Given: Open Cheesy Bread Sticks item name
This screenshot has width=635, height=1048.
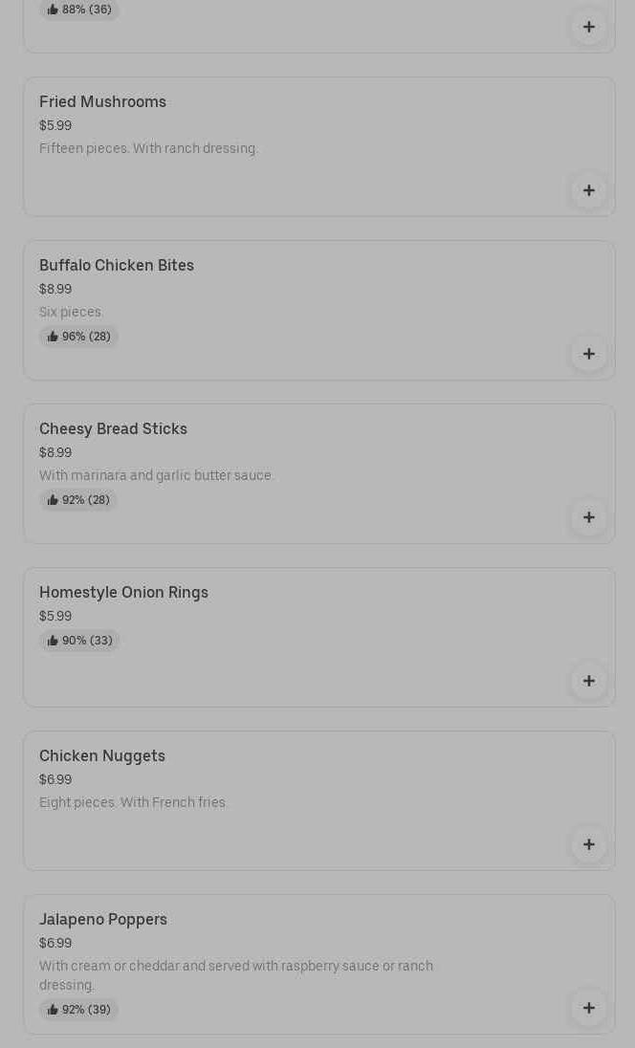Looking at the screenshot, I should pos(113,428).
